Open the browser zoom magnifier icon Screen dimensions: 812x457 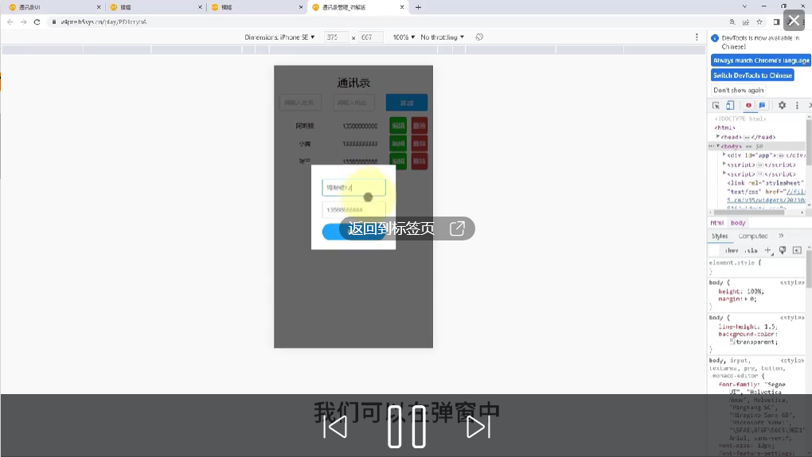click(x=732, y=21)
